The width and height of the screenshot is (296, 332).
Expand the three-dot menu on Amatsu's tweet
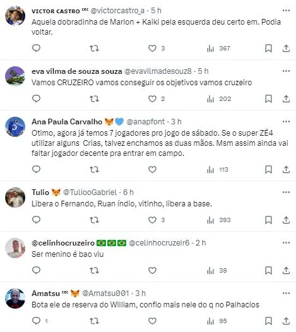[x=286, y=293]
